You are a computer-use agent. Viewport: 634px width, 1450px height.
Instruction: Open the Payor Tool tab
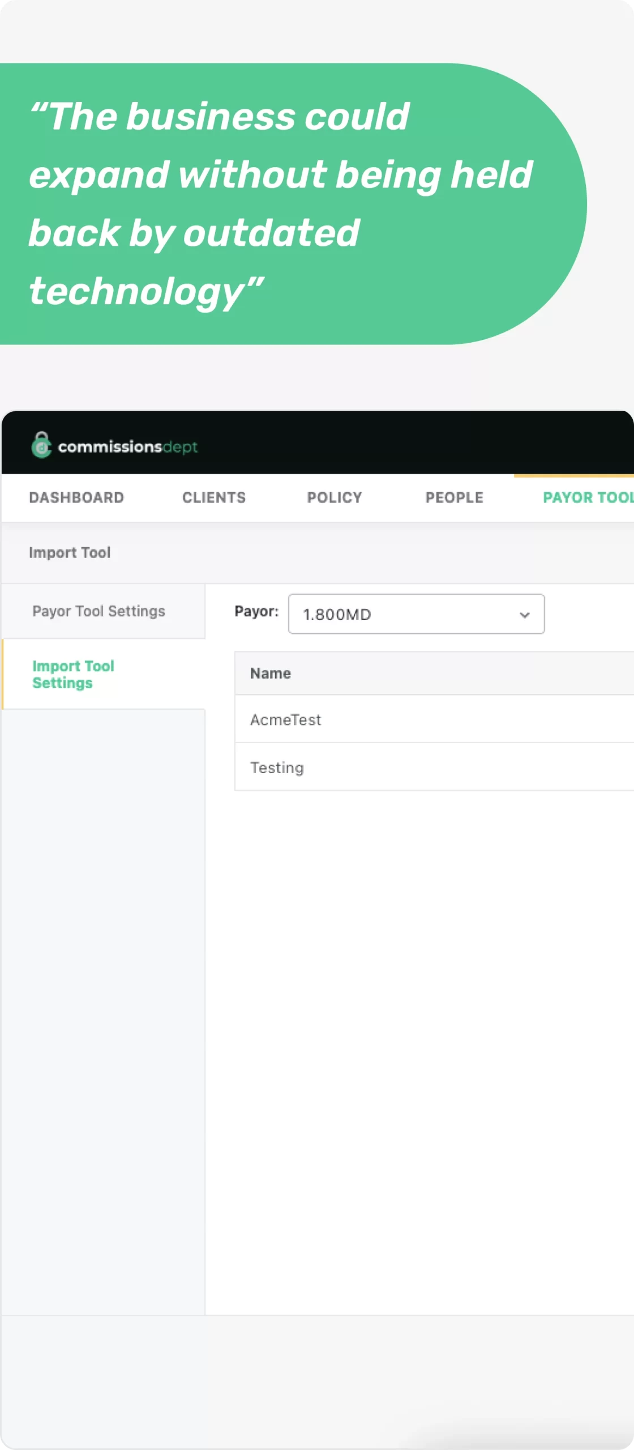point(586,497)
